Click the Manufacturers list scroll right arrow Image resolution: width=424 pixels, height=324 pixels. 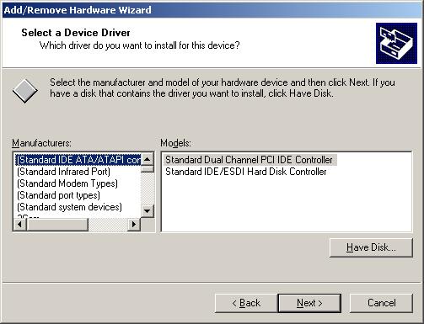[x=134, y=224]
